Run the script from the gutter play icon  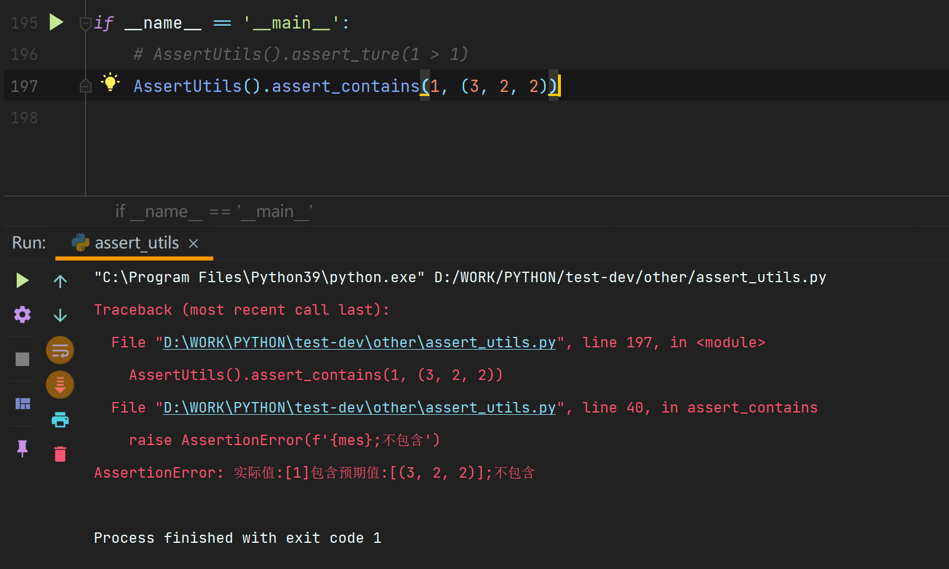coord(56,22)
